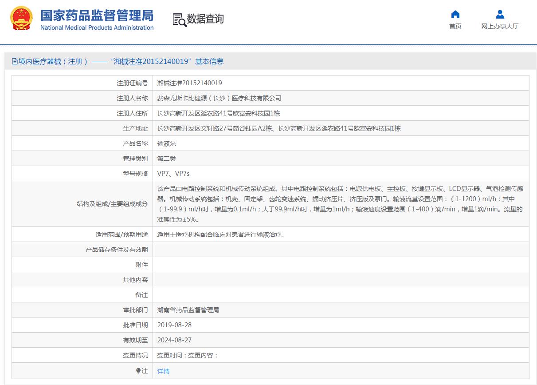The width and height of the screenshot is (537, 385).
Task: Click the 产品储存条件及有效期 label
Action: 117,250
